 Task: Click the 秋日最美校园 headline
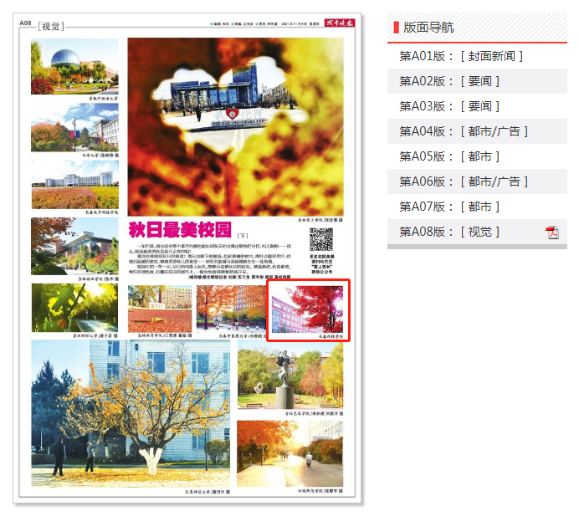click(180, 230)
